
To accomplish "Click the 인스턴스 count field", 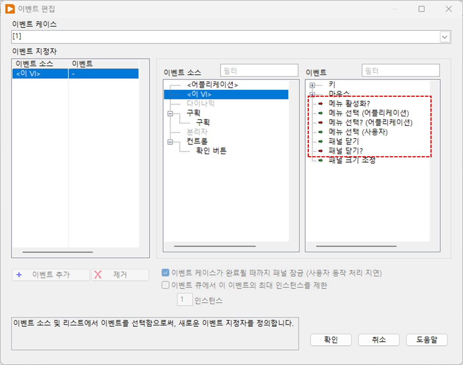I will point(185,300).
